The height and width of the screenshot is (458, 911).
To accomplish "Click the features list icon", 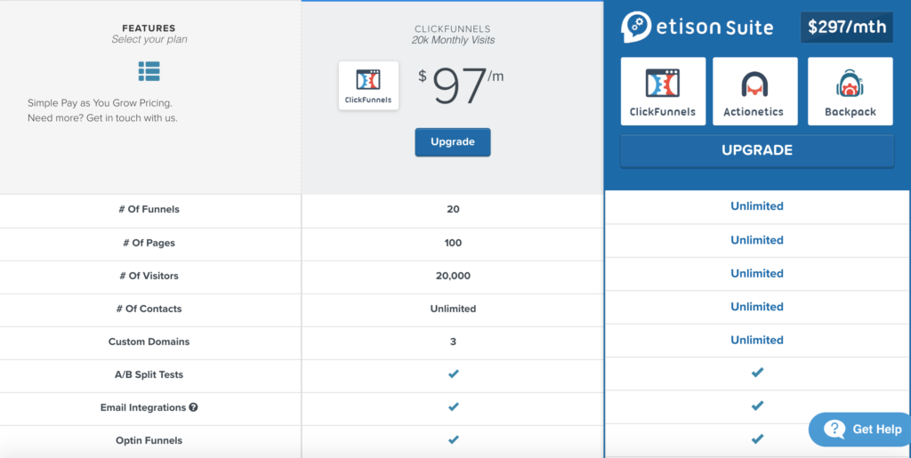I will [x=149, y=71].
